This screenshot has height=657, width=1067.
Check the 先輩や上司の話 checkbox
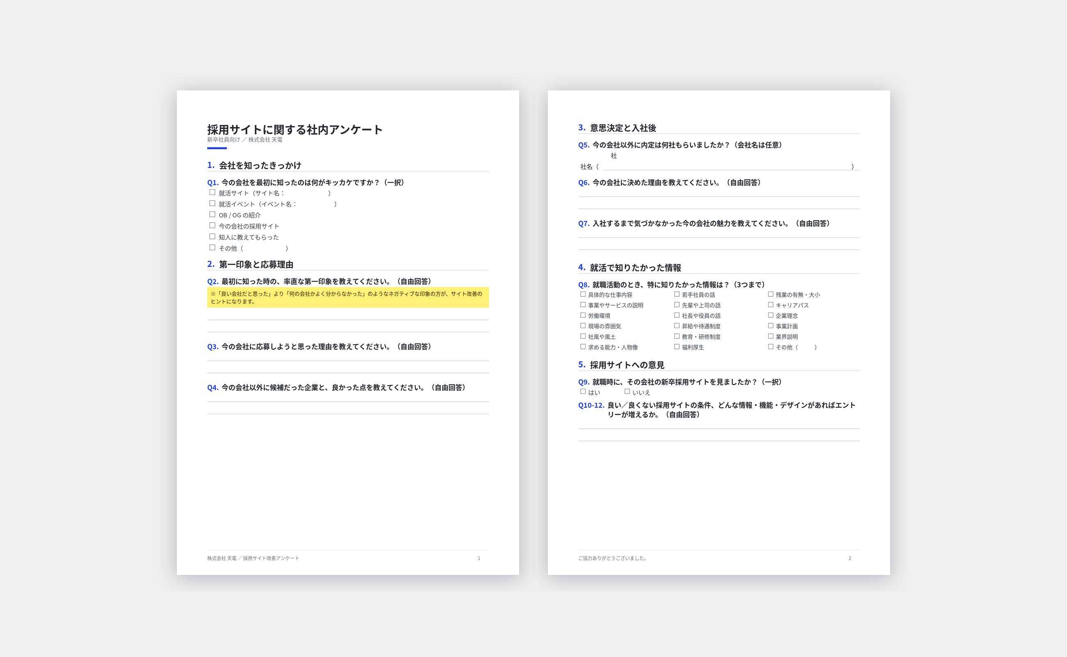coord(677,305)
